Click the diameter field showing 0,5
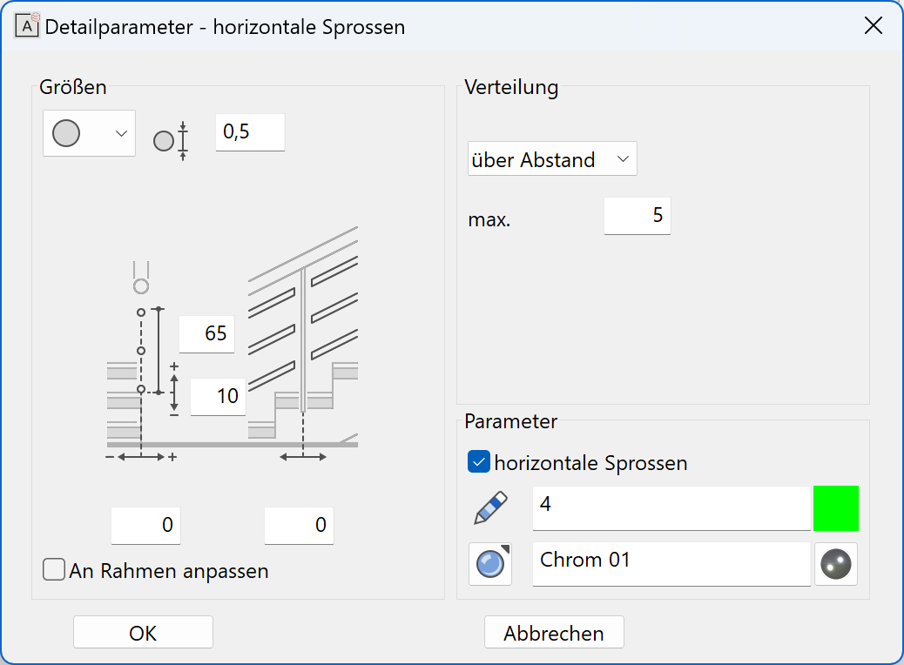Screen dimensions: 904x665 (x=250, y=132)
